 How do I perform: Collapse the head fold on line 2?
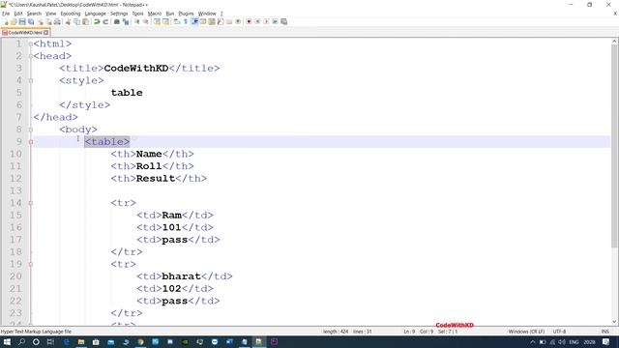click(x=31, y=56)
